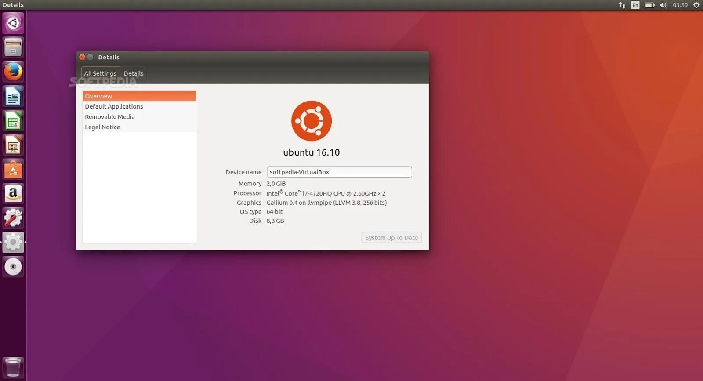Open the network connection indicator
This screenshot has height=381, width=703.
[622, 5]
